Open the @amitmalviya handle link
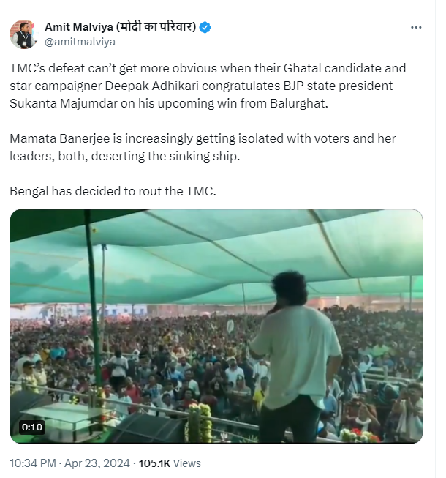 tap(80, 42)
